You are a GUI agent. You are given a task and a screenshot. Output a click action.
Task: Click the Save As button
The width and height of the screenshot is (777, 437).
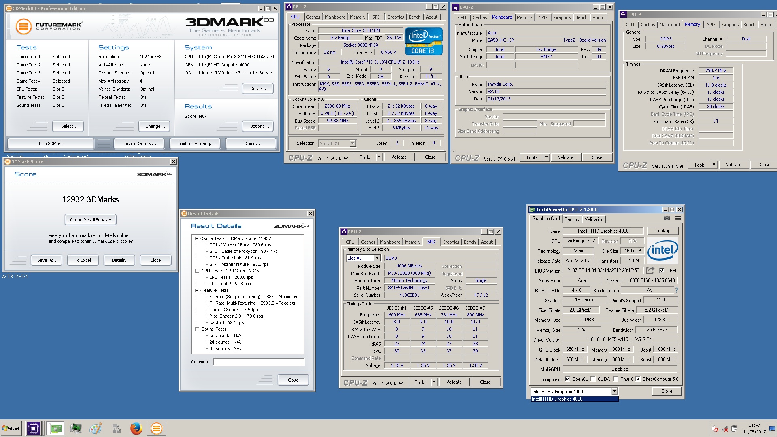pyautogui.click(x=47, y=260)
